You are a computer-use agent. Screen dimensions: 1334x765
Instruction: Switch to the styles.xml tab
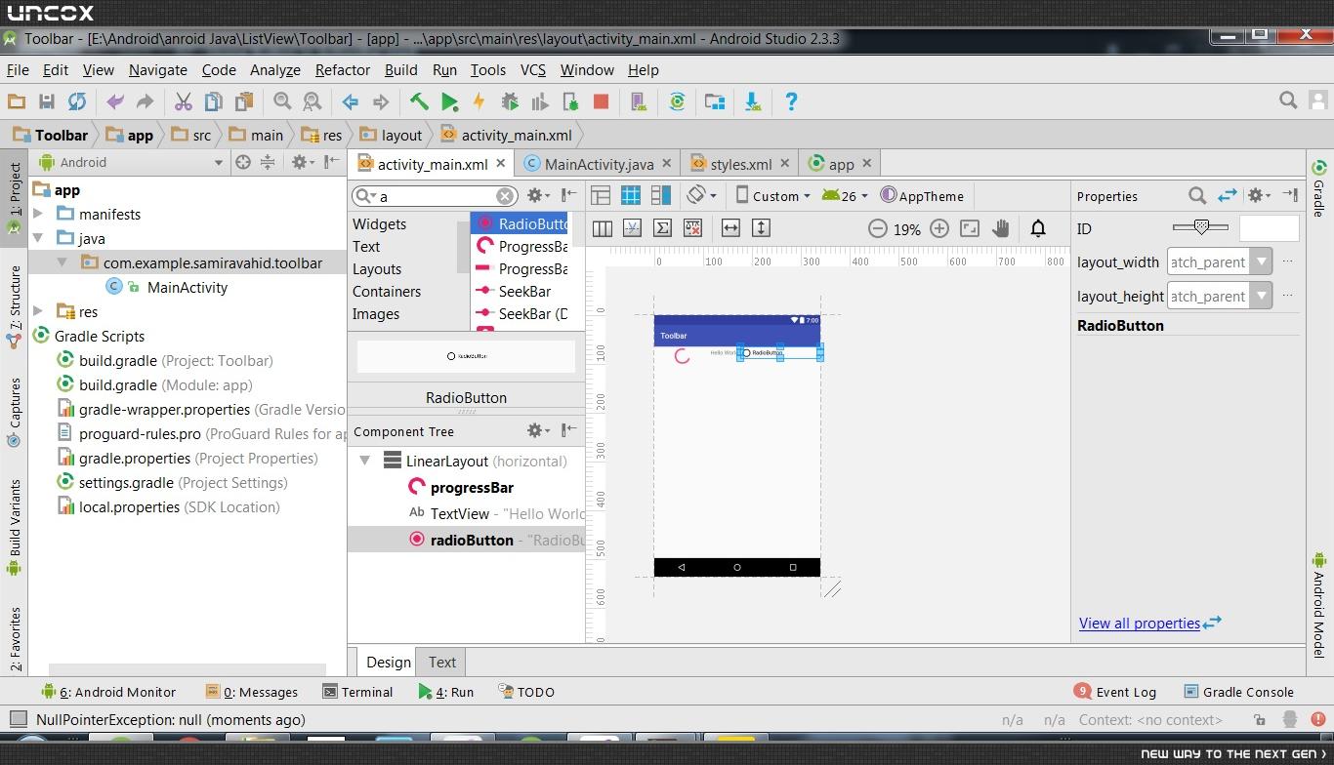point(740,164)
